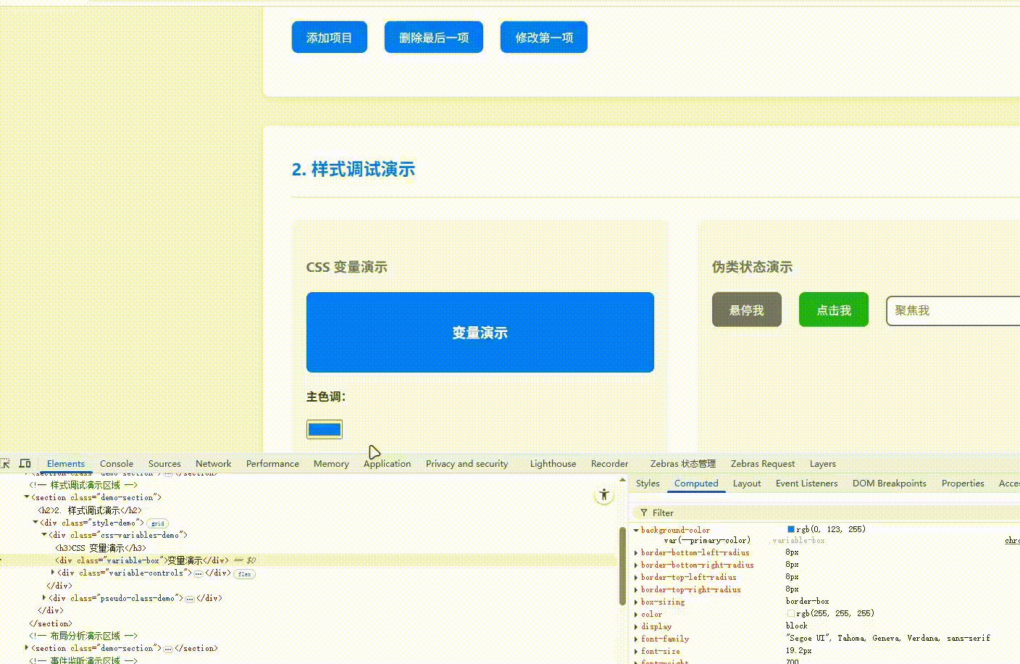Switch to the Console panel
The image size is (1020, 664).
[116, 463]
